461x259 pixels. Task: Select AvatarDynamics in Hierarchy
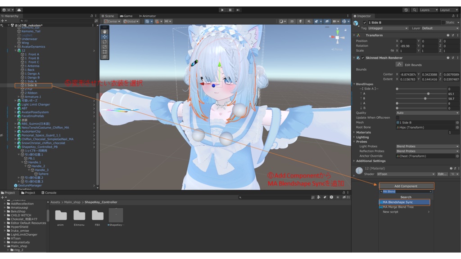(33, 47)
